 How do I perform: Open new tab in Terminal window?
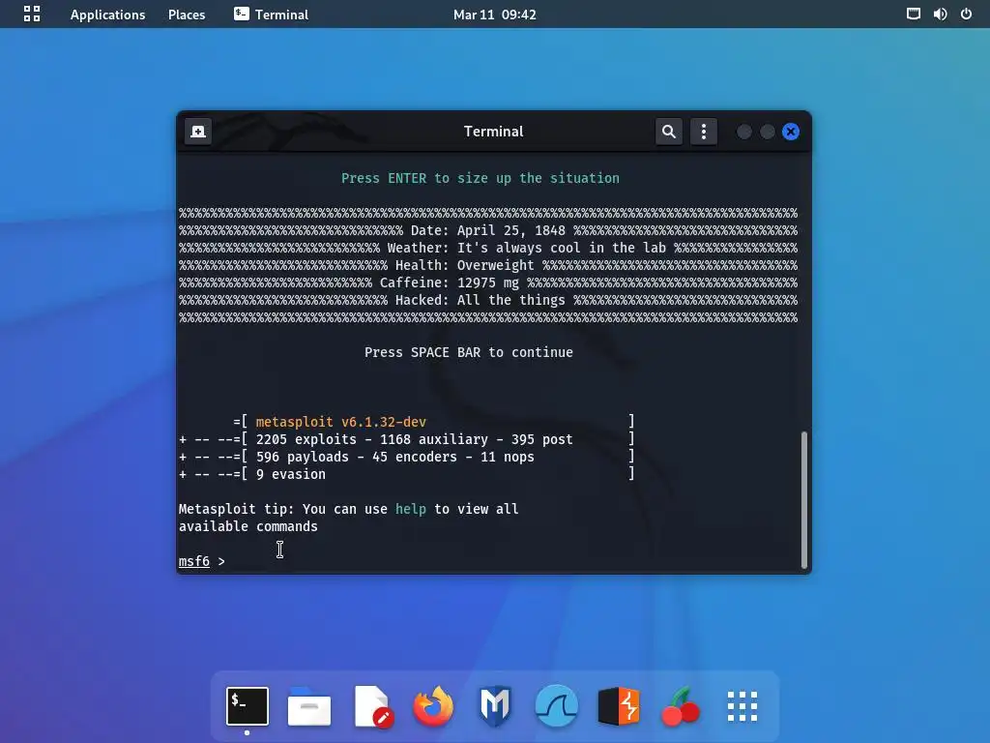[198, 132]
